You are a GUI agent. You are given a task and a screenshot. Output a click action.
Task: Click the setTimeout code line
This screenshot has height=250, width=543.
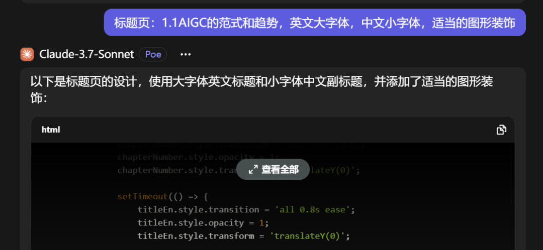162,197
